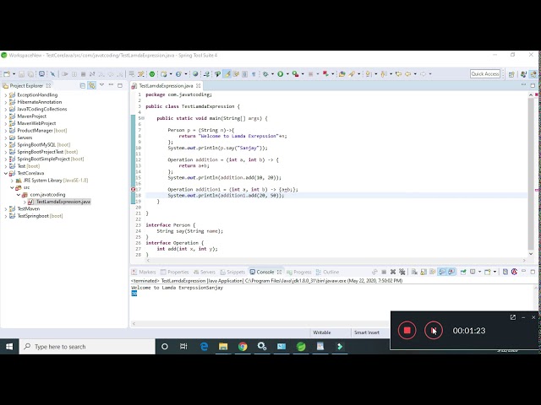Toggle Scroll Lock in the Console toolbar
The width and height of the screenshot is (541, 405).
coord(424,272)
